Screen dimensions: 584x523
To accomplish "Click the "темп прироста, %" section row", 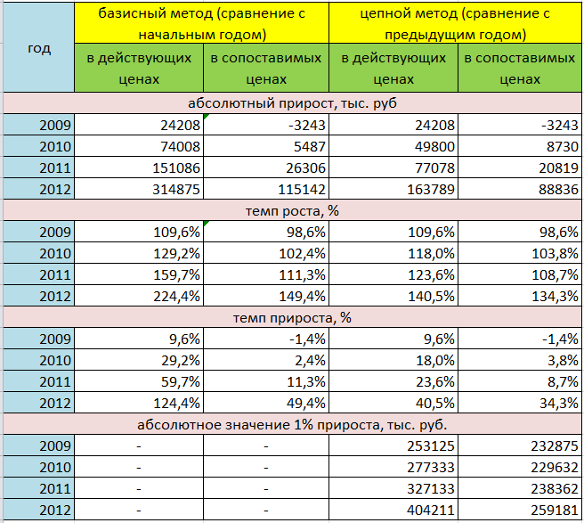I will (292, 317).
